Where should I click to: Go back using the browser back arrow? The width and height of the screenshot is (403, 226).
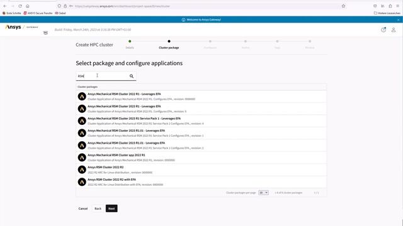(5, 6)
